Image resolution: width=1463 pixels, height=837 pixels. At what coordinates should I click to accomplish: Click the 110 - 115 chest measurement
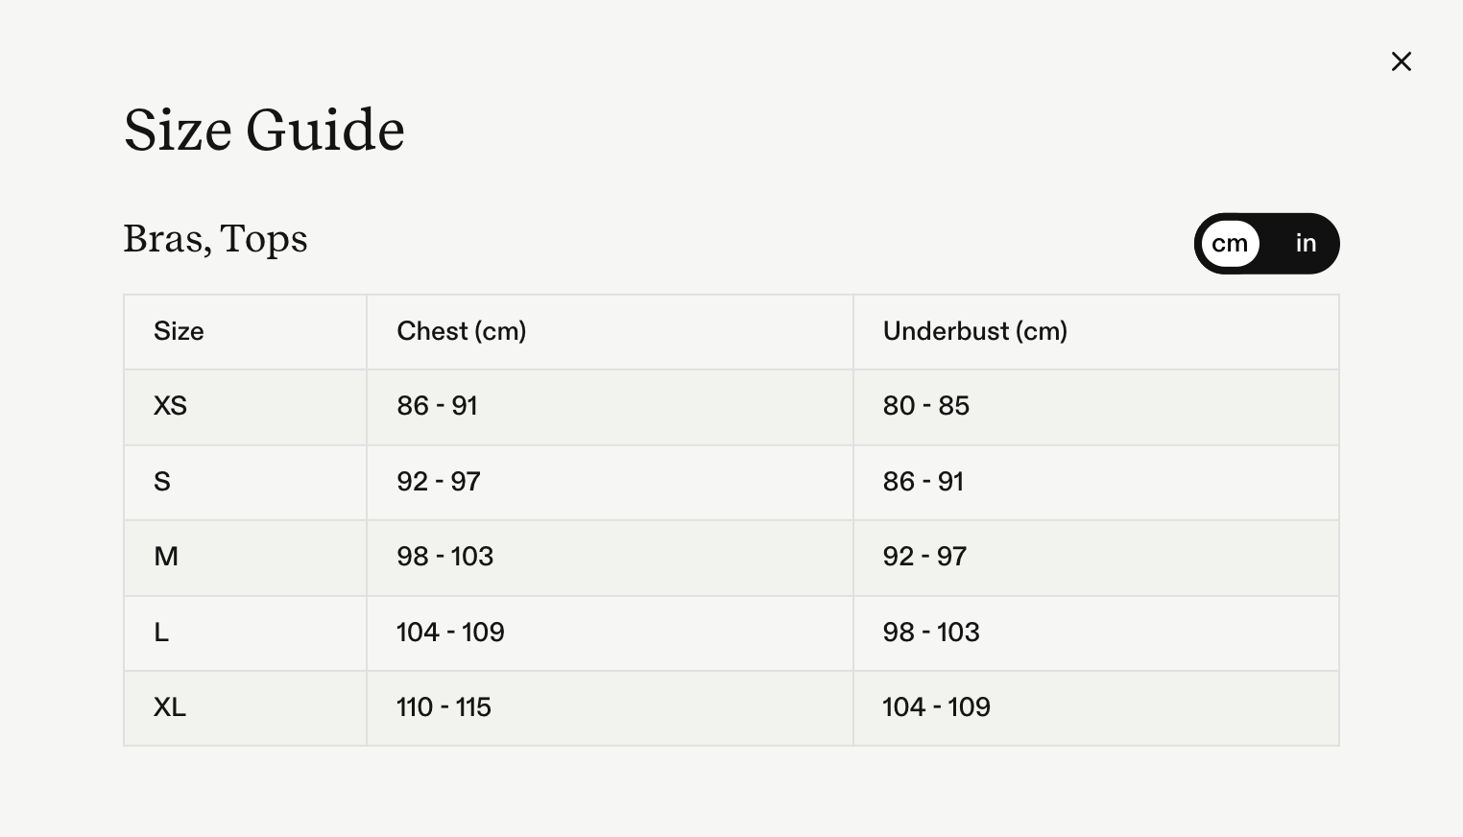click(444, 707)
